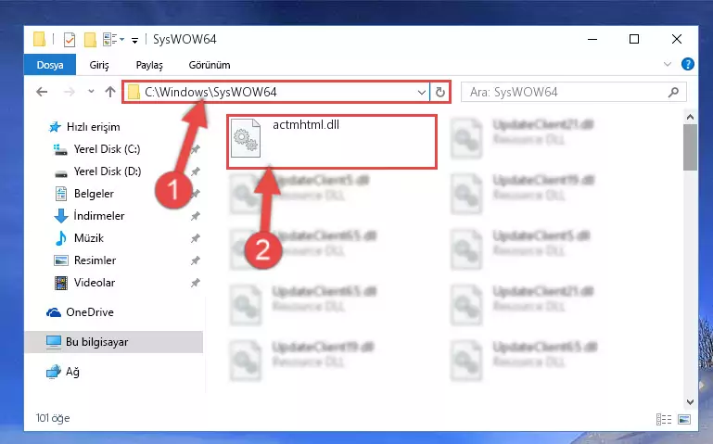Select Yerel Disk (D:) in sidebar
713x444 pixels.
pyautogui.click(x=108, y=171)
